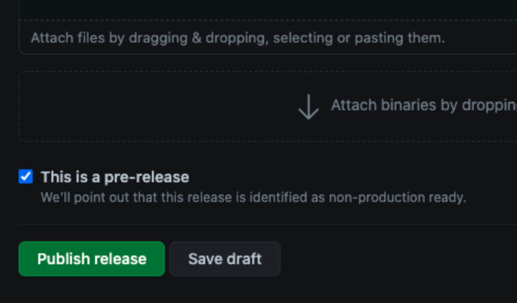Click 'pre-release' bold heading text
The width and height of the screenshot is (517, 303).
pyautogui.click(x=147, y=177)
